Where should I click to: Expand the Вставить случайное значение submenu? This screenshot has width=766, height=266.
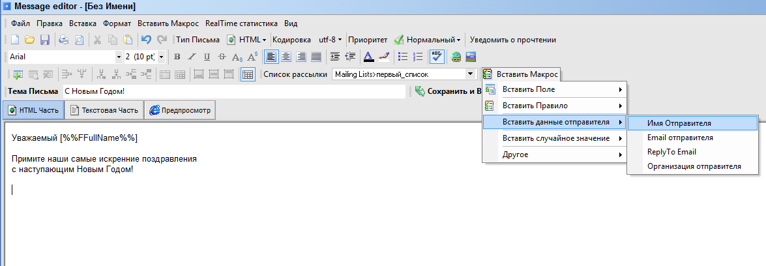(555, 138)
